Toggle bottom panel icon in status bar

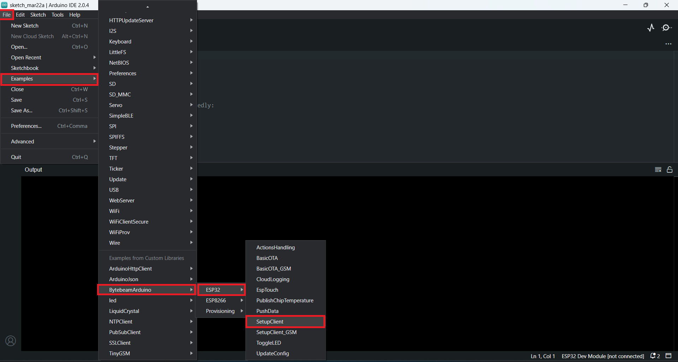[668, 356]
